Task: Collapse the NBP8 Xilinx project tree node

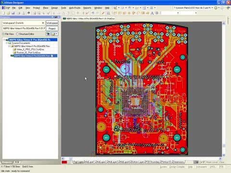Action: click(x=4, y=40)
